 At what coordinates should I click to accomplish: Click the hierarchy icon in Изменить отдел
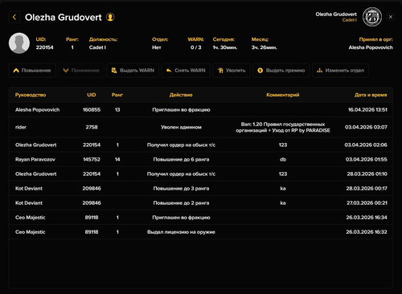319,71
